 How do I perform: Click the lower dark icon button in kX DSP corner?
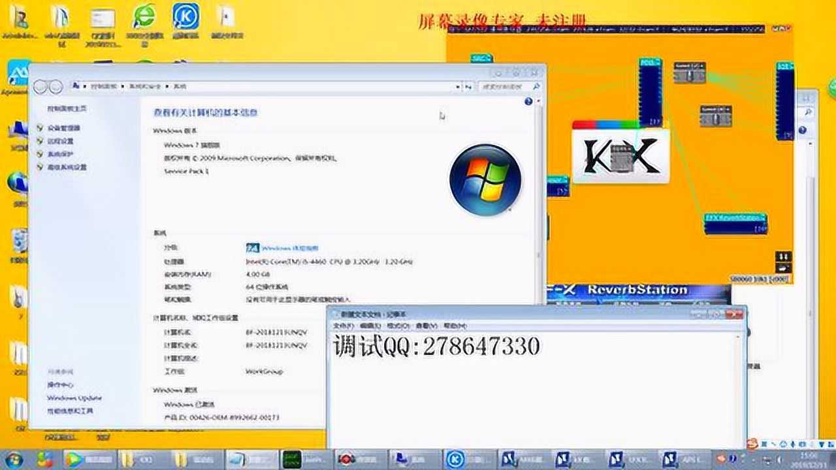[x=783, y=267]
